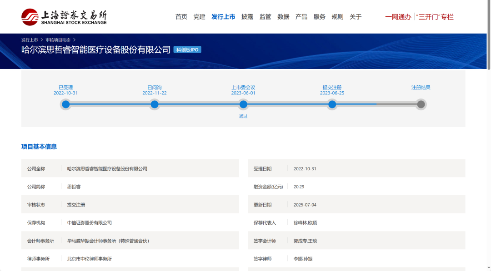The width and height of the screenshot is (491, 271).
Task: Click the 公司全称 value 哈尔滨思哲睿智能医疗设备股份有限公司
Action: (107, 169)
